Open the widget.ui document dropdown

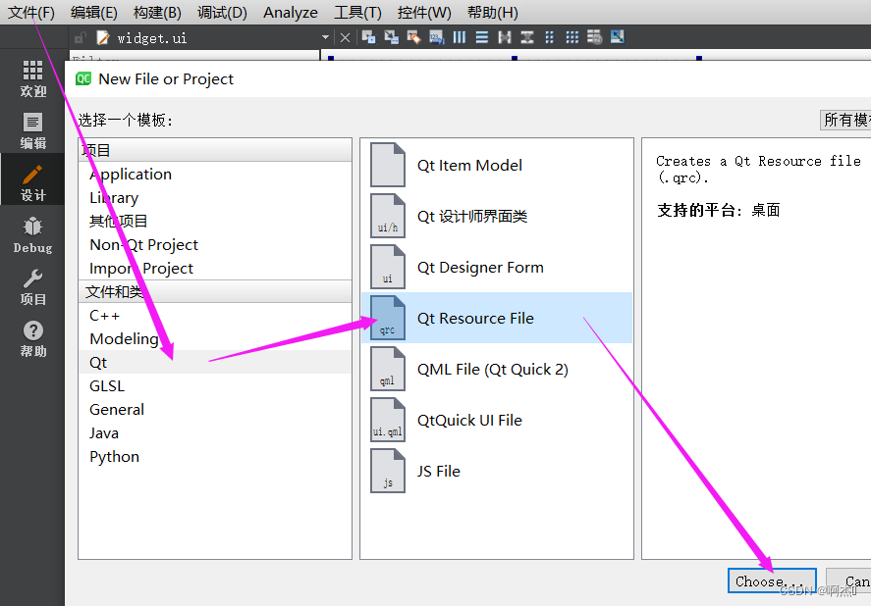coord(324,35)
